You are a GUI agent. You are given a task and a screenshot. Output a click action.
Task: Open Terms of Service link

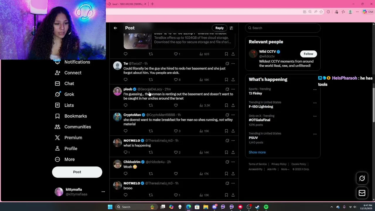coord(258,164)
